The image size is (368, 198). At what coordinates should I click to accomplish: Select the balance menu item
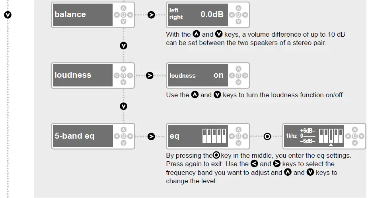point(82,15)
